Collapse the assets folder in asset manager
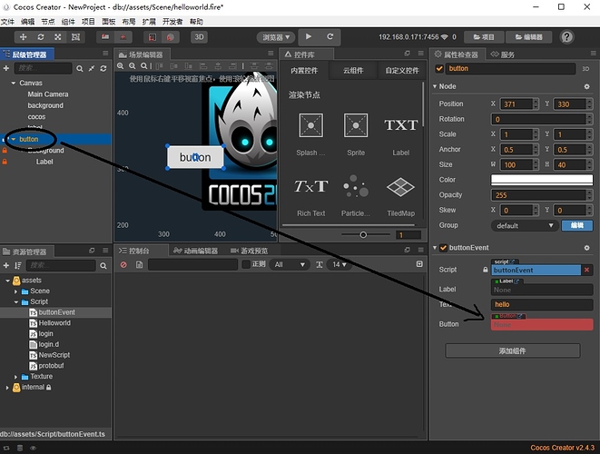This screenshot has width=600, height=454. click(7, 281)
